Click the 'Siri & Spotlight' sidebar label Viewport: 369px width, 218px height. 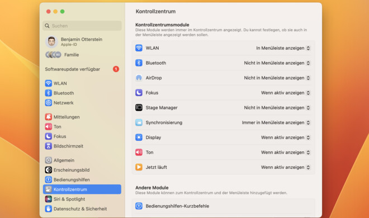(x=69, y=199)
